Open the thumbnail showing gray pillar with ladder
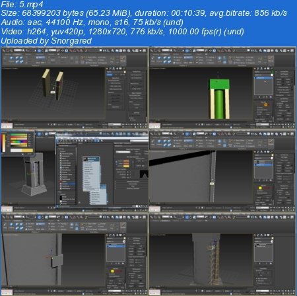Image resolution: width=297 pixels, height=296 pixels. click(222, 254)
